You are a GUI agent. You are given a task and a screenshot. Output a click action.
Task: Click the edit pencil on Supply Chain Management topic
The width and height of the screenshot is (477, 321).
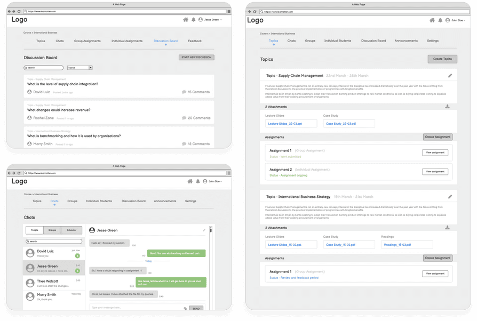(450, 76)
